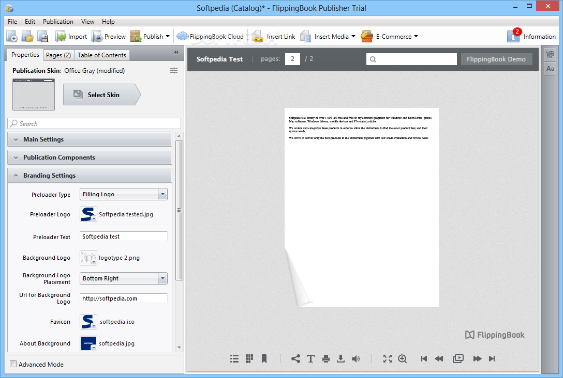This screenshot has height=378, width=563.
Task: Collapse the left panel with double arrow
Action: 176,52
